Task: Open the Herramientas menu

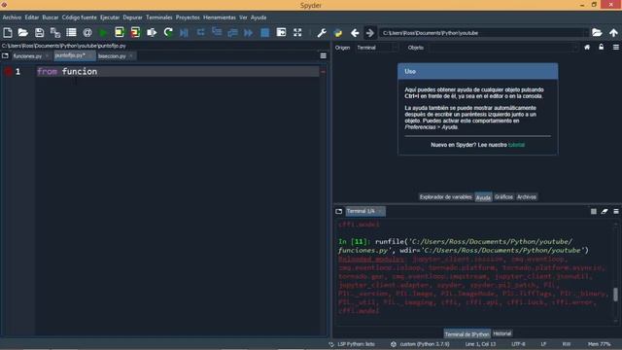Action: click(x=220, y=17)
